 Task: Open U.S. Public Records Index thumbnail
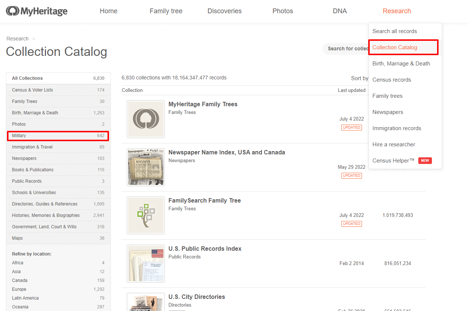point(146,264)
